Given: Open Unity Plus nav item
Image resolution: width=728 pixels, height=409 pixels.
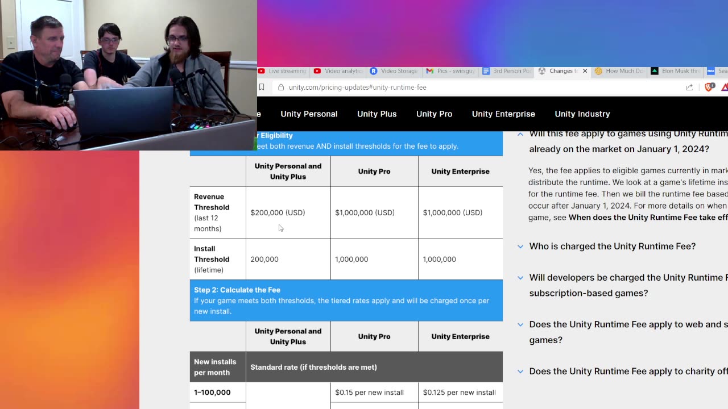Looking at the screenshot, I should point(377,114).
